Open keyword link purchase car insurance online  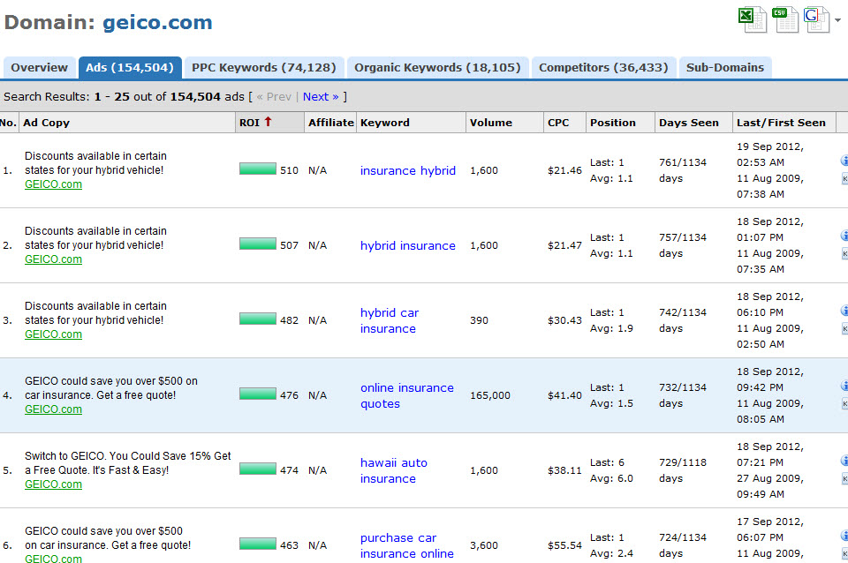(406, 545)
